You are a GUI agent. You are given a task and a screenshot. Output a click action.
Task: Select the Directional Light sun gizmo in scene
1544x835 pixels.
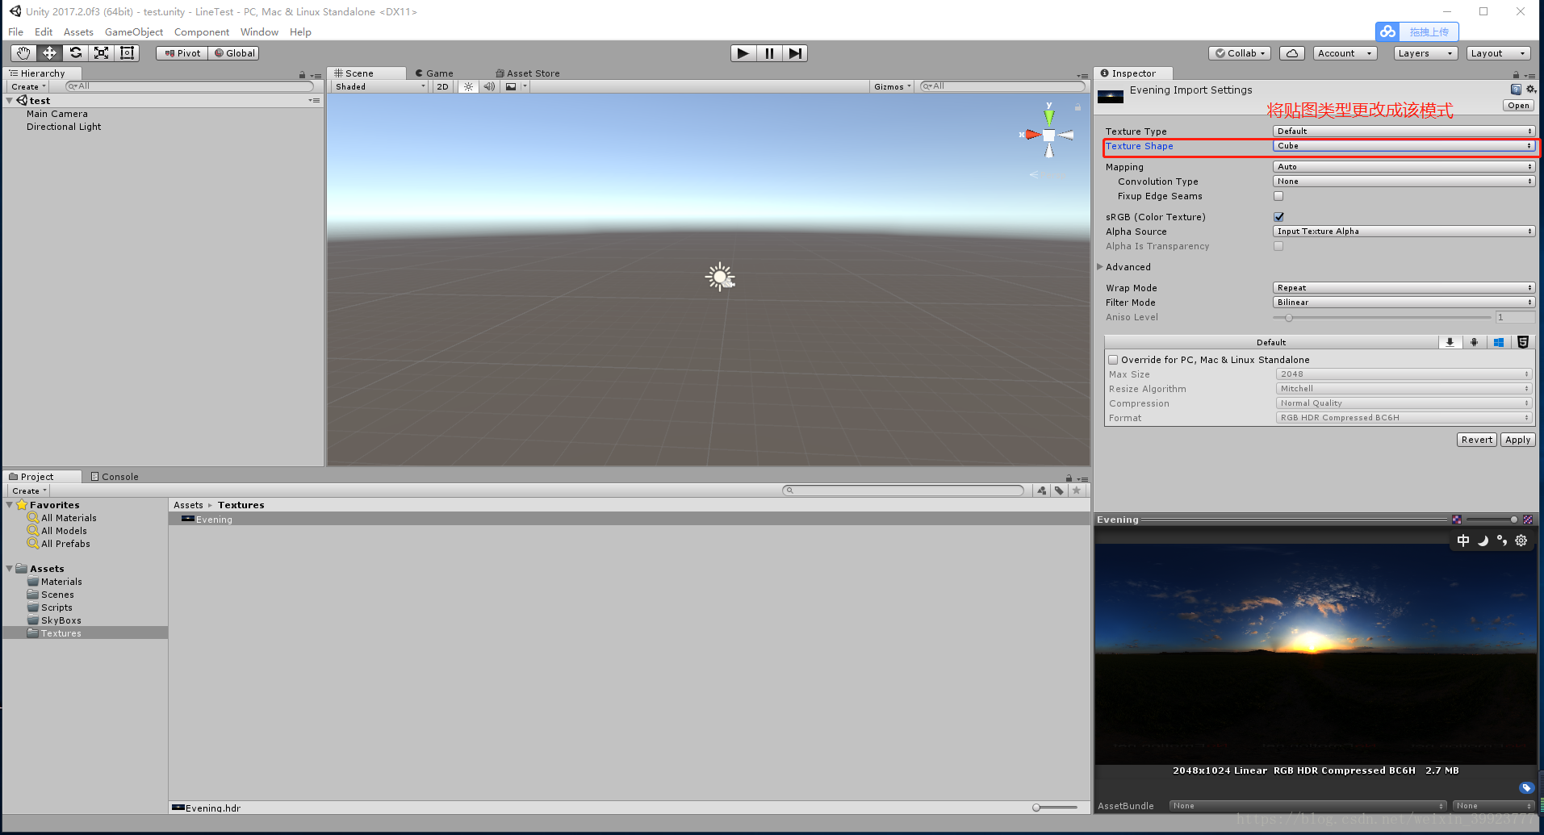[719, 277]
